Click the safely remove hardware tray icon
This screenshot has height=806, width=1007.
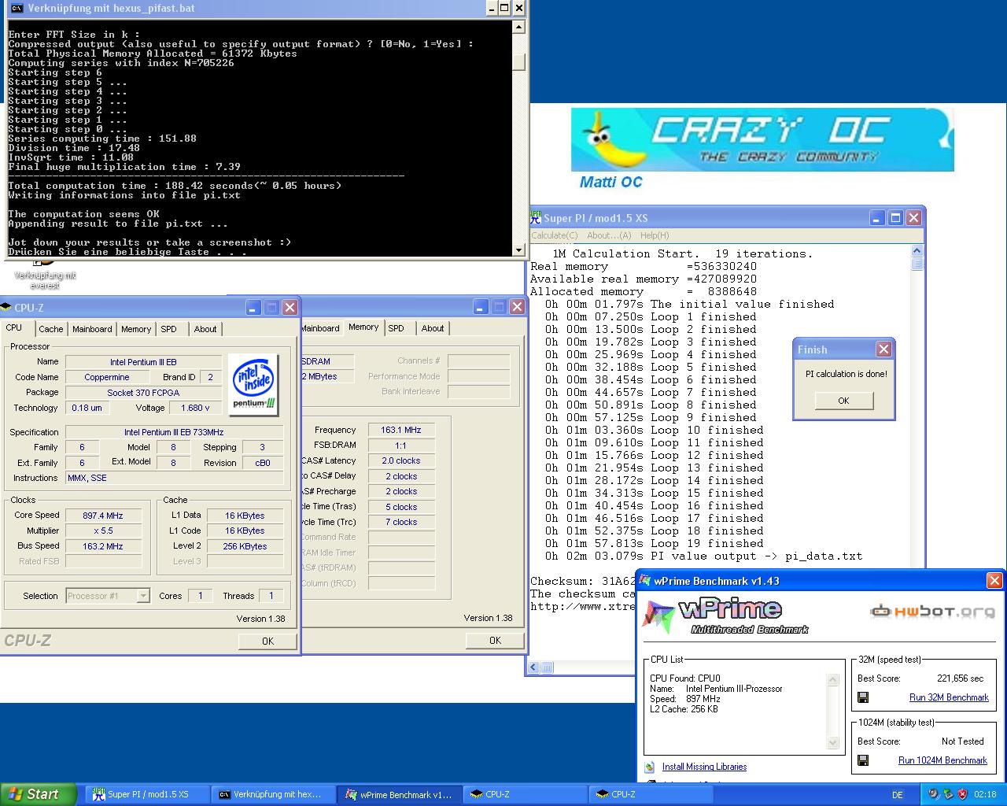(948, 794)
